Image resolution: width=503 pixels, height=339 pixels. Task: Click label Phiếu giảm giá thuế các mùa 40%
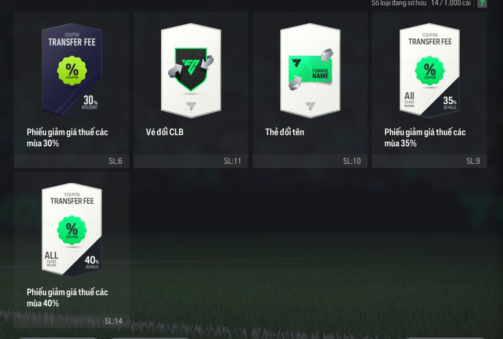[68, 298]
